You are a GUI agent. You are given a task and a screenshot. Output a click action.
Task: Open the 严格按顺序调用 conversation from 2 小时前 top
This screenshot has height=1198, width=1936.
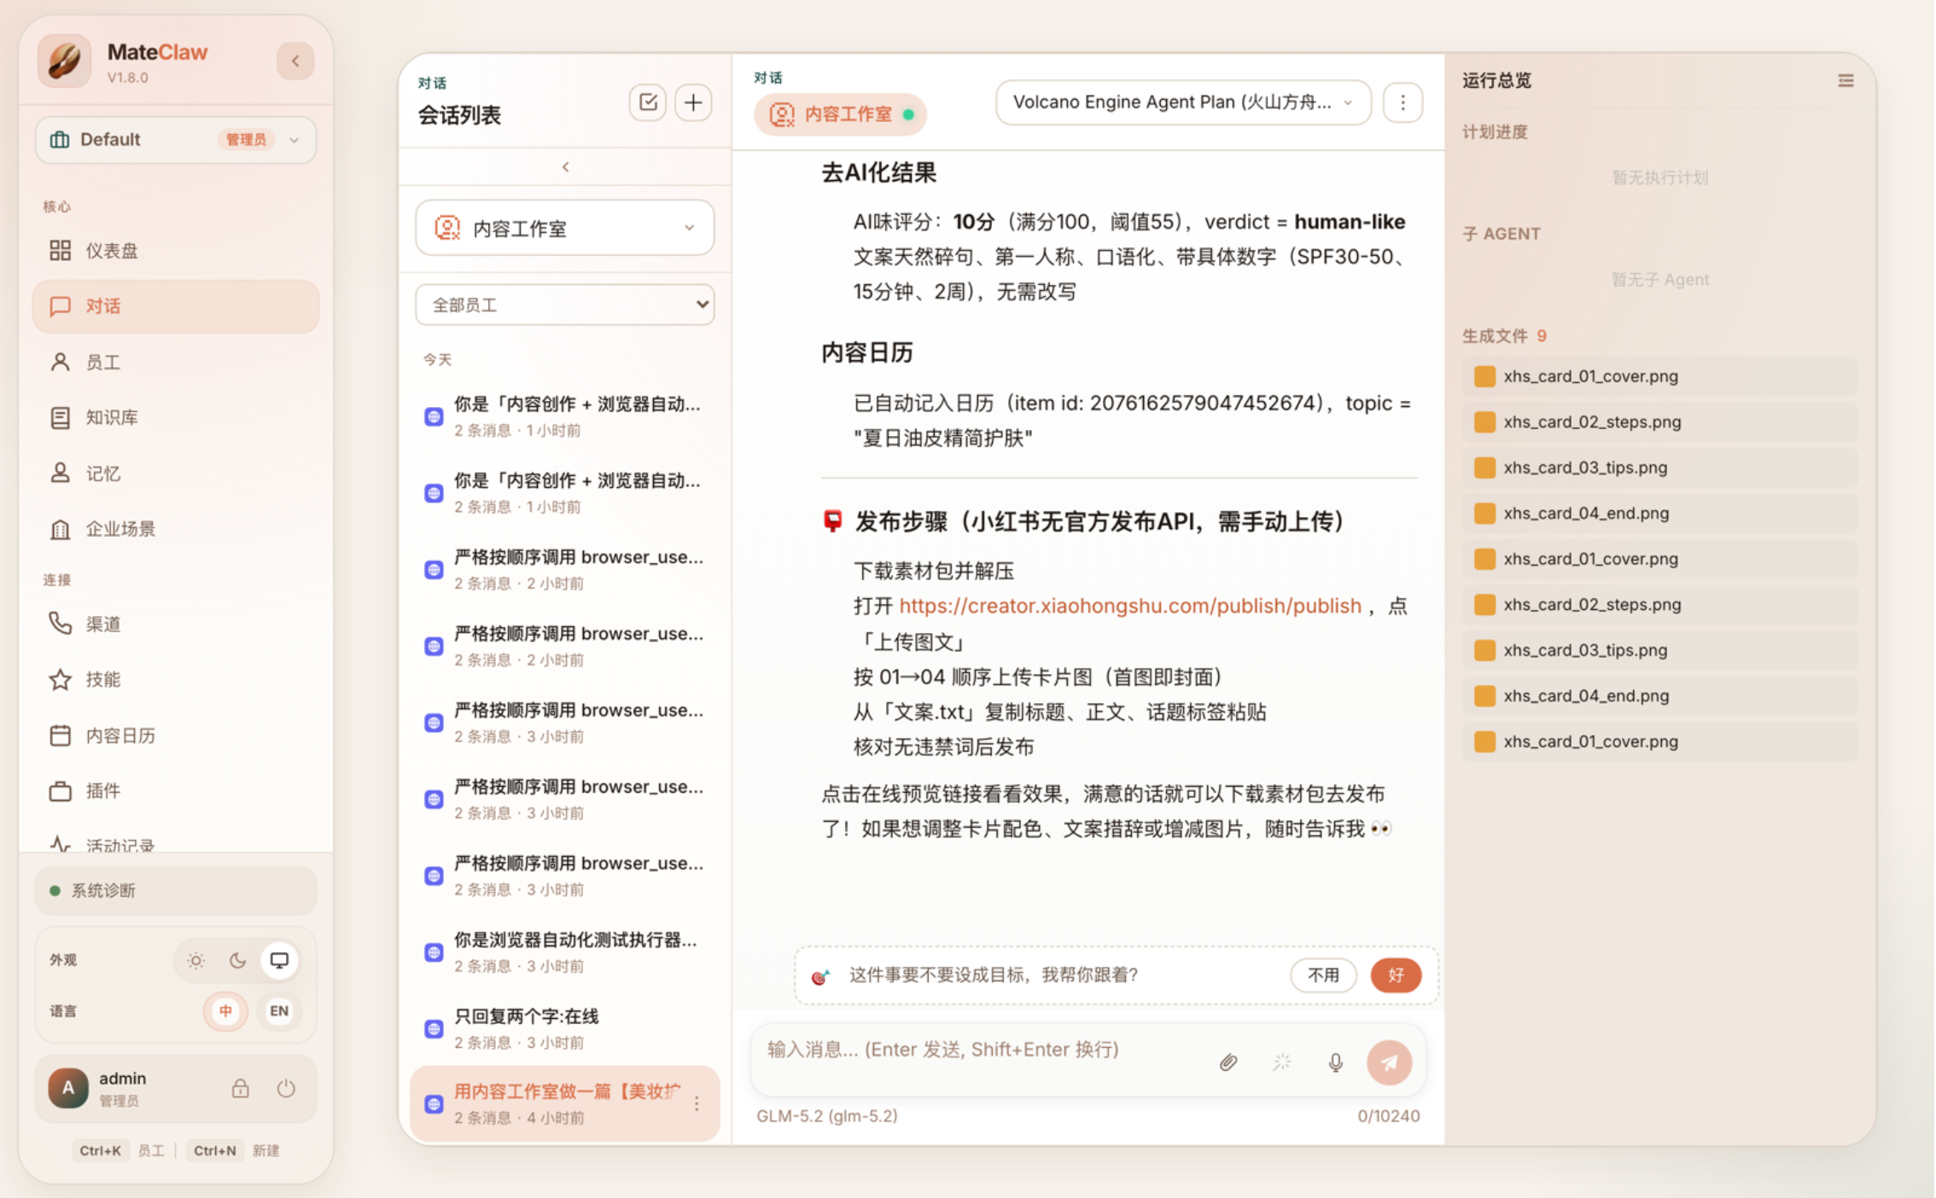(x=565, y=569)
